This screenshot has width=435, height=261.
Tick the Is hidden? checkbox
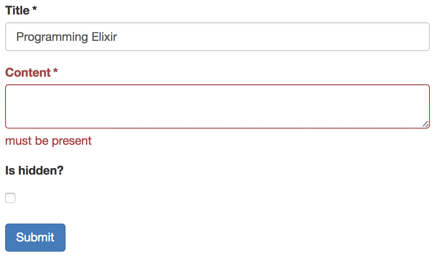[x=10, y=198]
